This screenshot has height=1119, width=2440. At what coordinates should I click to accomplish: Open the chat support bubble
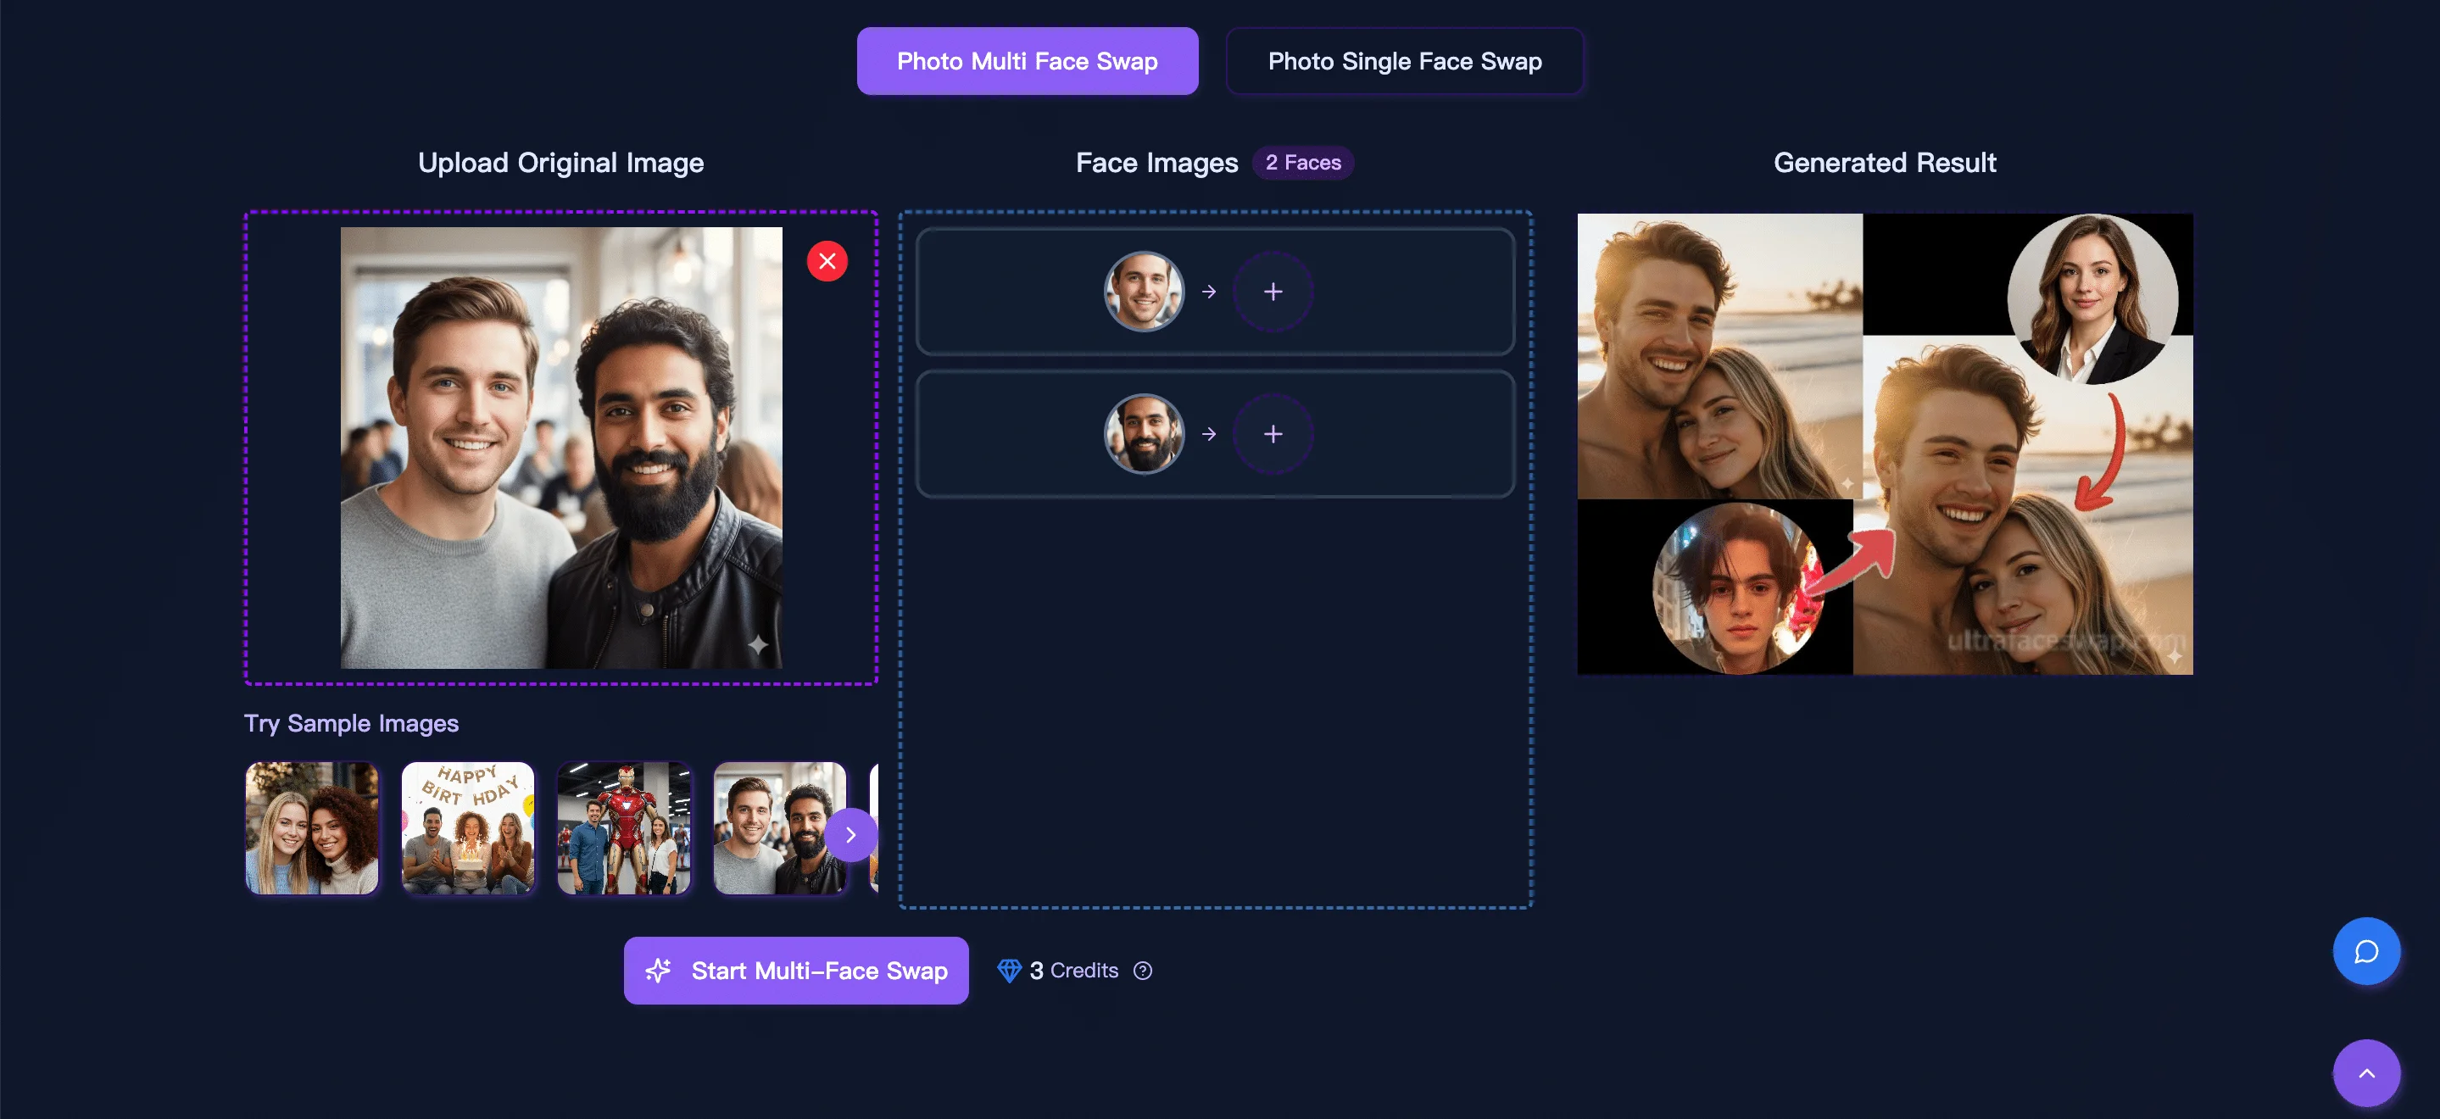[x=2365, y=951]
